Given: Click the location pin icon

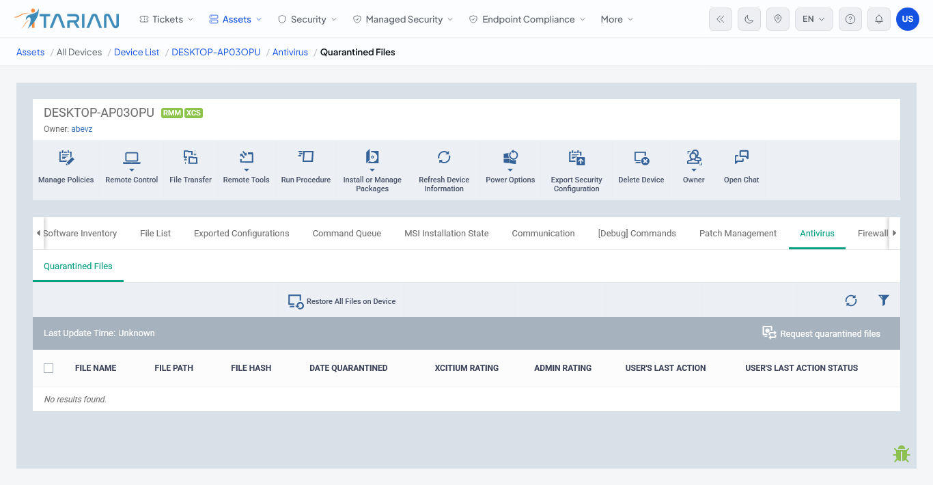Looking at the screenshot, I should (778, 19).
